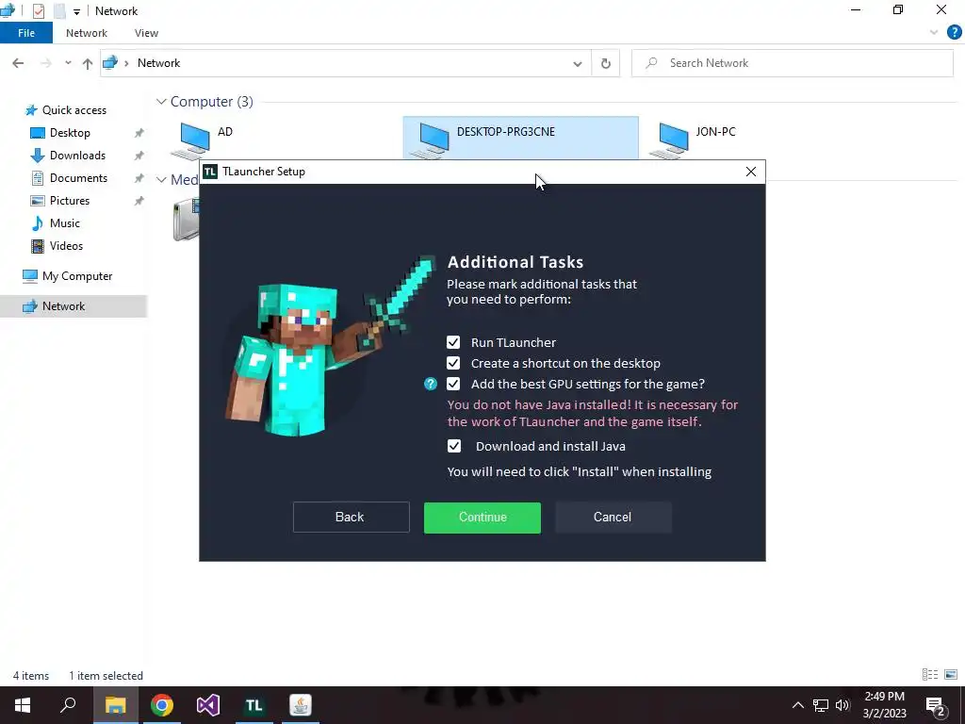Open recent locations dropdown arrow
Screen dimensions: 965x724
point(68,63)
